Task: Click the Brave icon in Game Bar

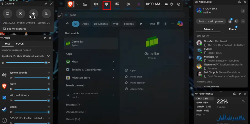Action: point(70,4)
